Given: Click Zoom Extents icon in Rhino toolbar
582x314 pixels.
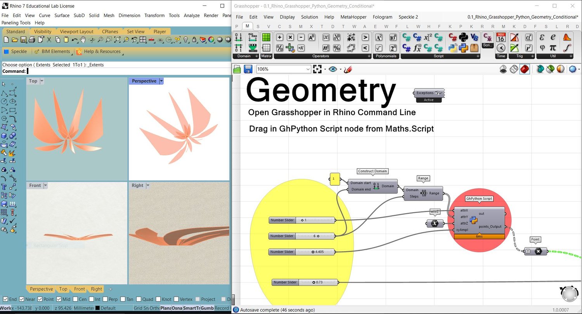Looking at the screenshot, I should 117,40.
